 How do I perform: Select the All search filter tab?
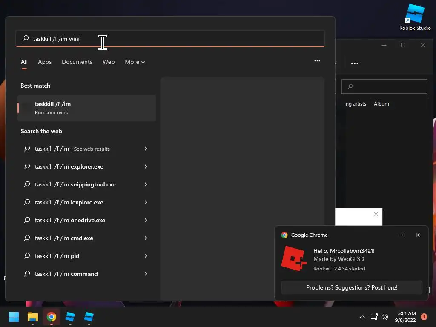pyautogui.click(x=24, y=62)
